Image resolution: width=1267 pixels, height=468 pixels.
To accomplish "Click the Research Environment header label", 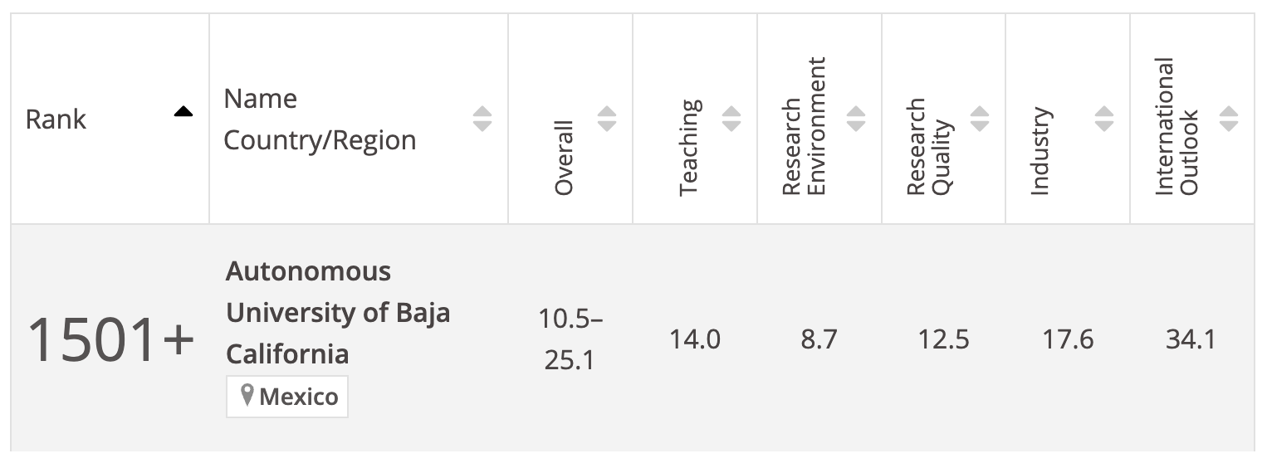I will pos(804,126).
